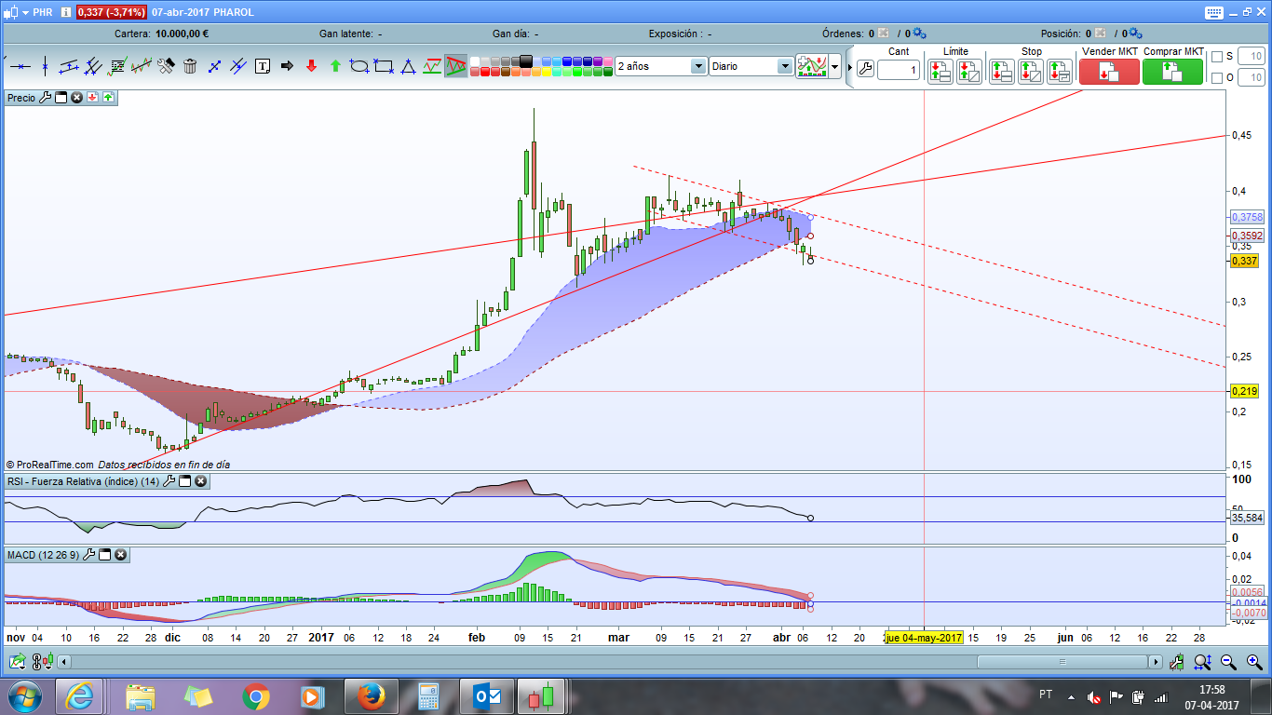This screenshot has width=1272, height=715.
Task: Click the red down arrow on Precio panel
Action: tap(92, 97)
